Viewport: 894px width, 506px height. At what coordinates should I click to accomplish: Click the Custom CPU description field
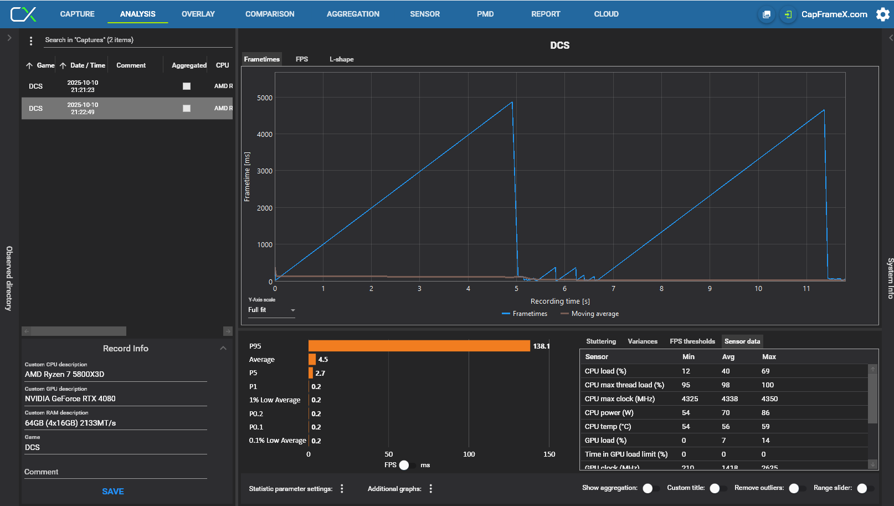tap(116, 374)
